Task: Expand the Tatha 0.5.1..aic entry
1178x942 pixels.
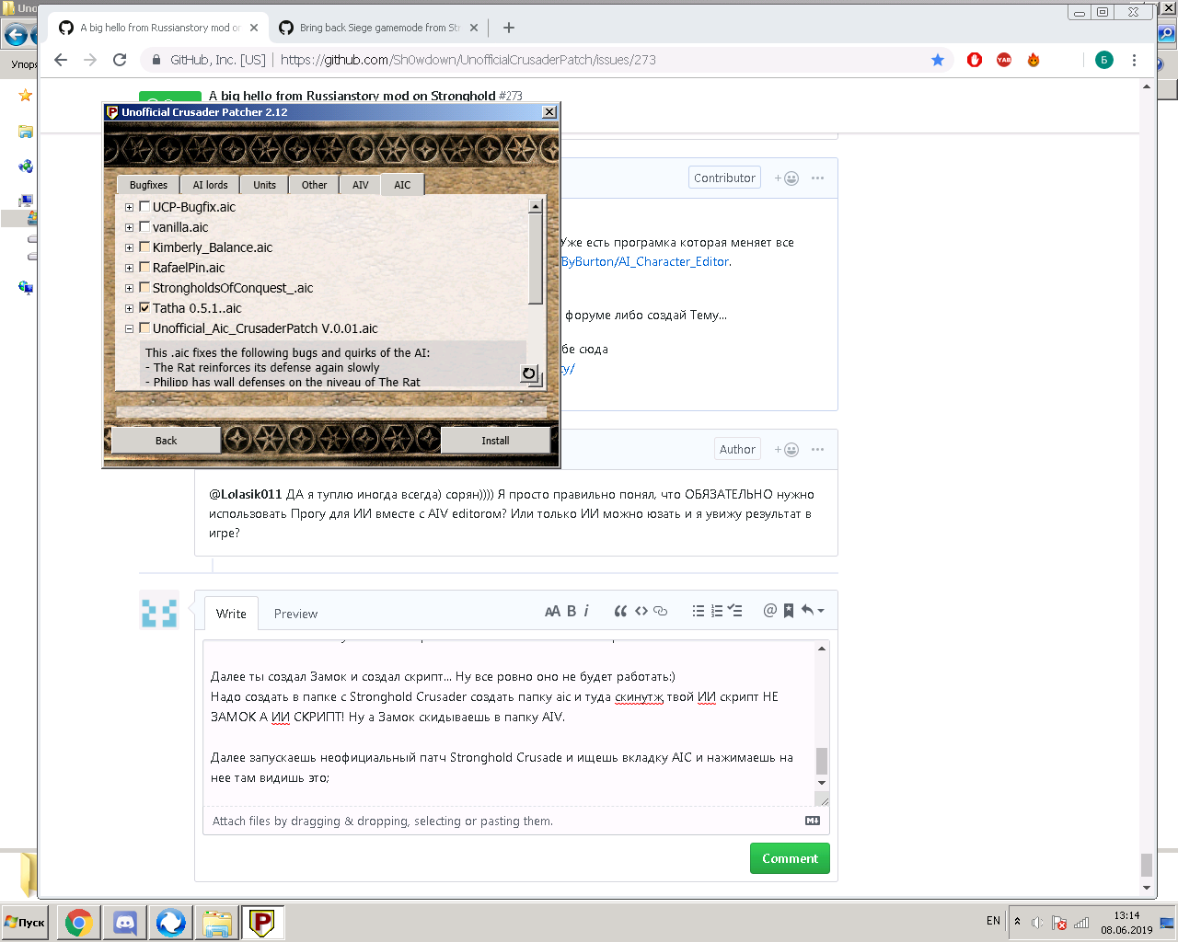Action: [x=129, y=308]
